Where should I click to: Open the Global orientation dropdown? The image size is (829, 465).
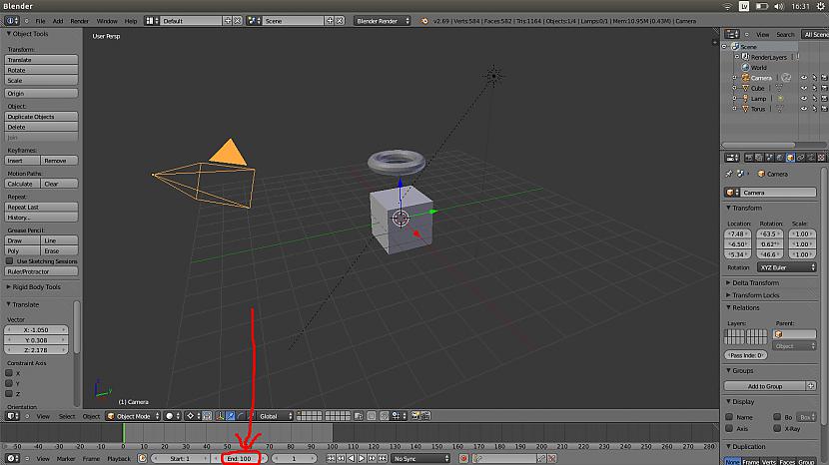click(x=275, y=416)
